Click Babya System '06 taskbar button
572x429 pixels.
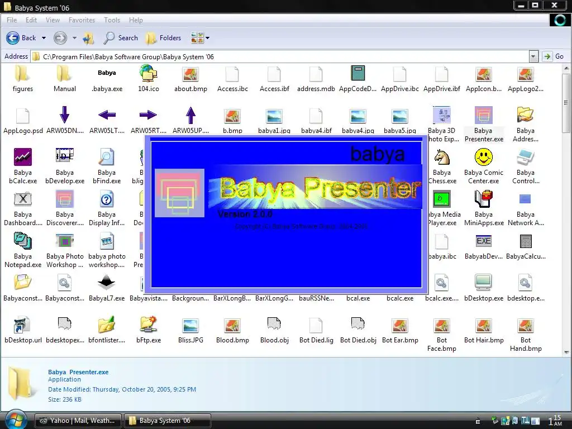[x=168, y=421]
